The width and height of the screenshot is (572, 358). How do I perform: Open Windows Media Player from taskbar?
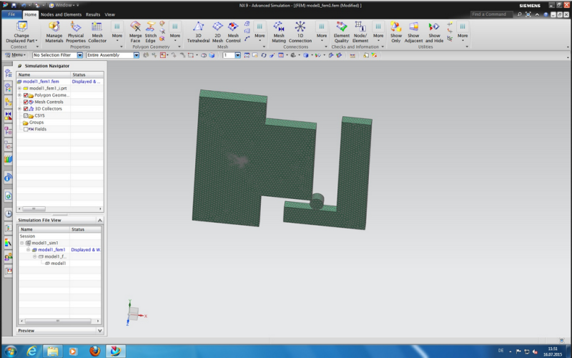coord(73,351)
